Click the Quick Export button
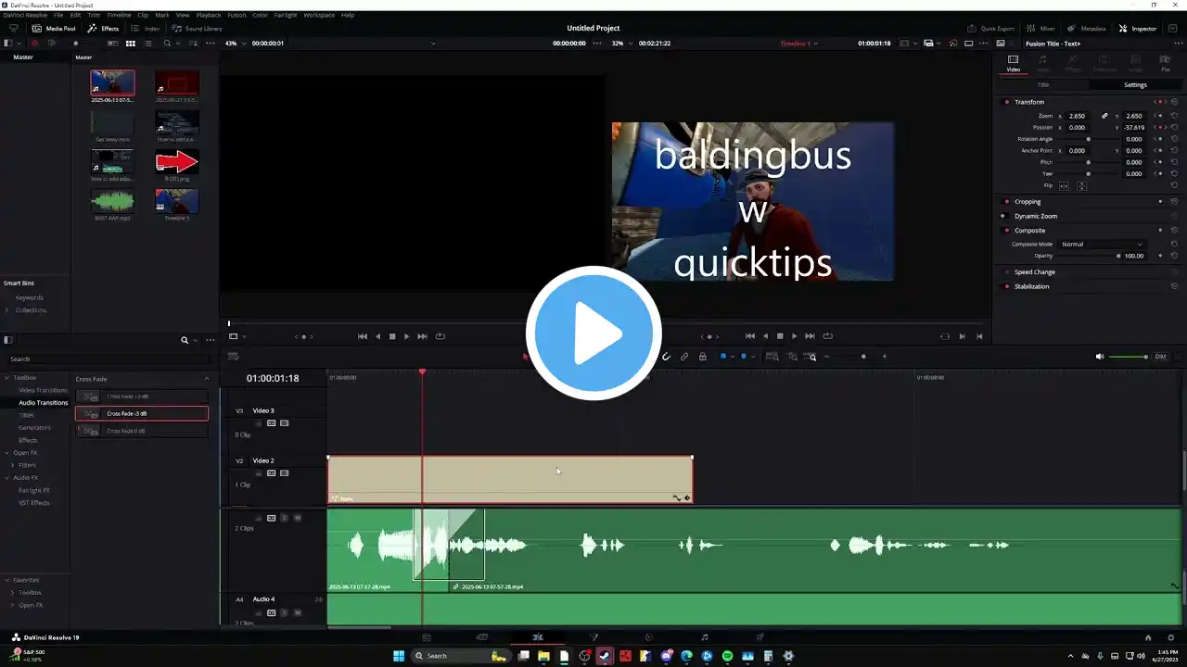 (991, 29)
